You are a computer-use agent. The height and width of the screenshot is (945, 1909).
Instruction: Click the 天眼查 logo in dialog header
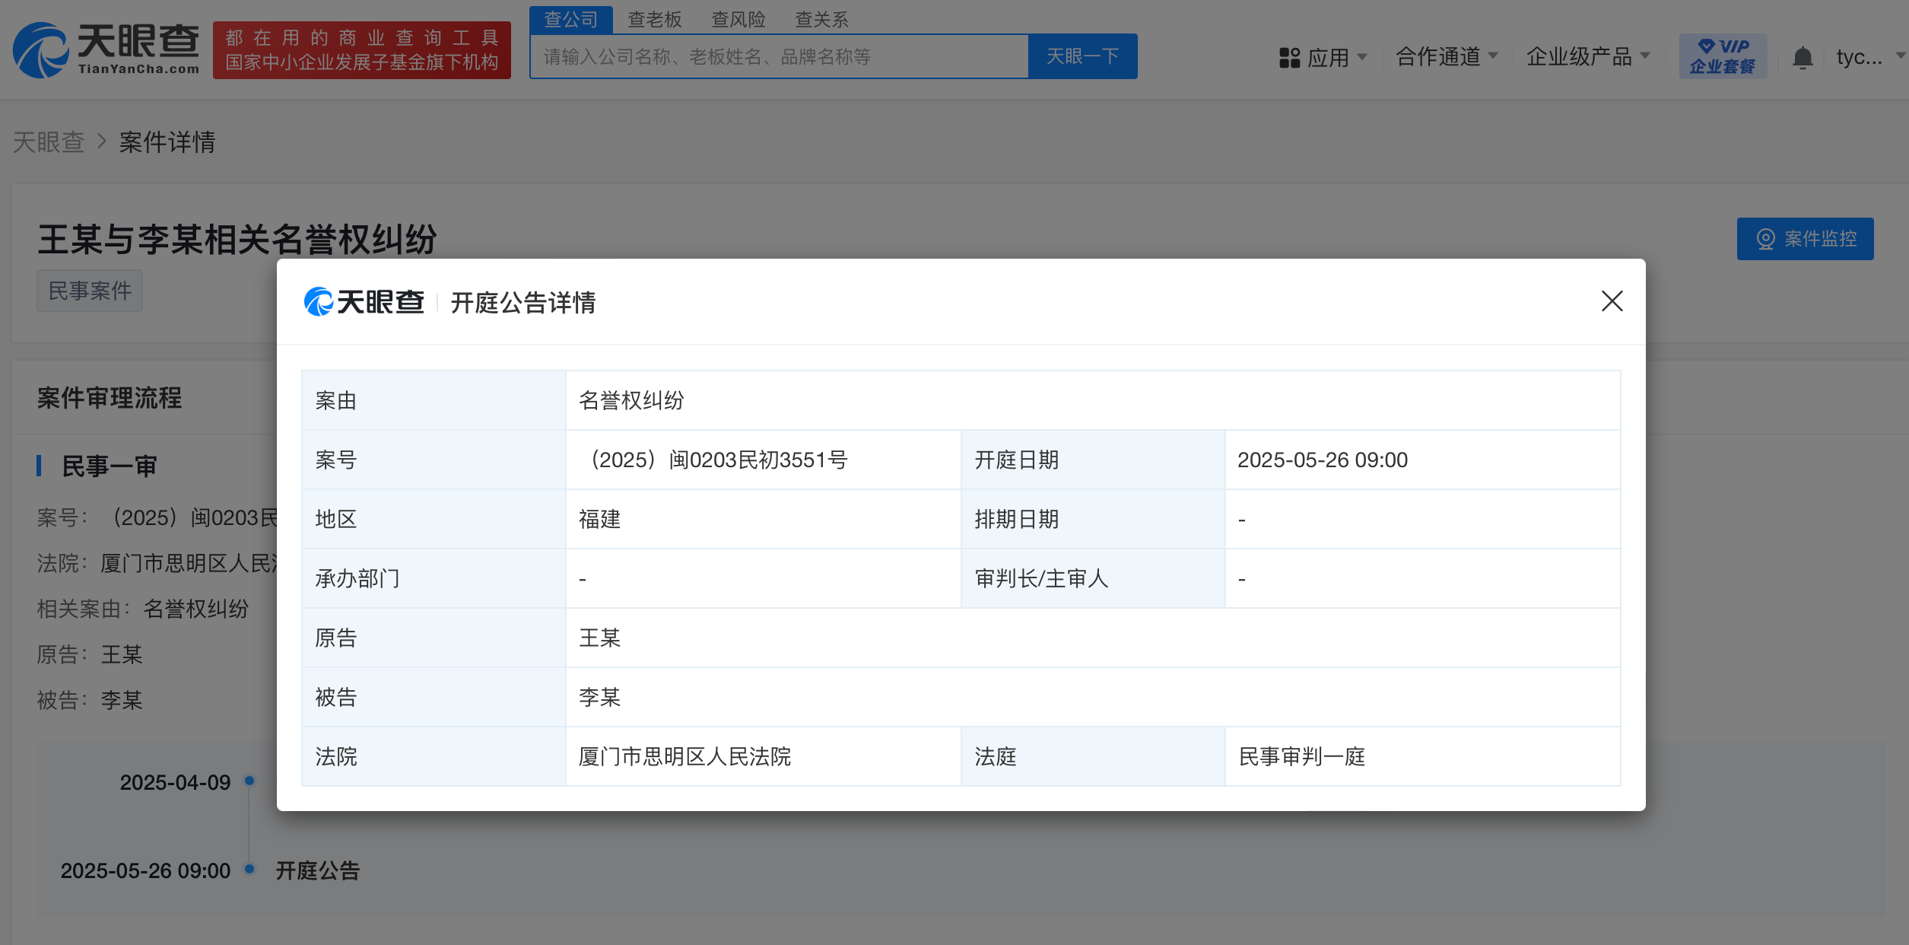pyautogui.click(x=364, y=302)
